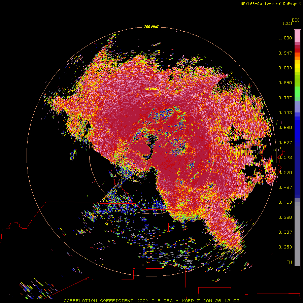Select the 1.000 legend value
The image size is (303, 303).
click(285, 38)
